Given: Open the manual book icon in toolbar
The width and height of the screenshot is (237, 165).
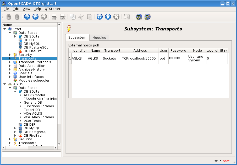Looking at the screenshot, I should click(127, 17).
